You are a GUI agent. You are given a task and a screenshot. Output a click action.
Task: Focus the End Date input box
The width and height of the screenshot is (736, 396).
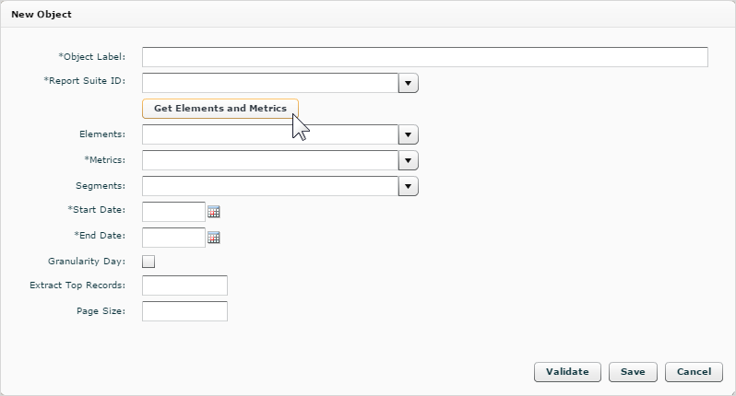click(173, 238)
